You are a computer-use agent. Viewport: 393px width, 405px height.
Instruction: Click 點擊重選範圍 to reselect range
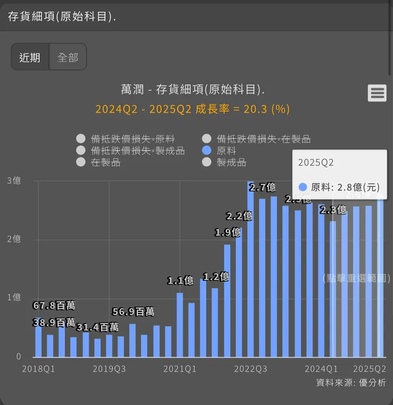[356, 278]
